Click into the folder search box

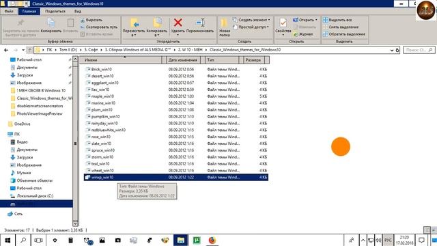(419, 50)
